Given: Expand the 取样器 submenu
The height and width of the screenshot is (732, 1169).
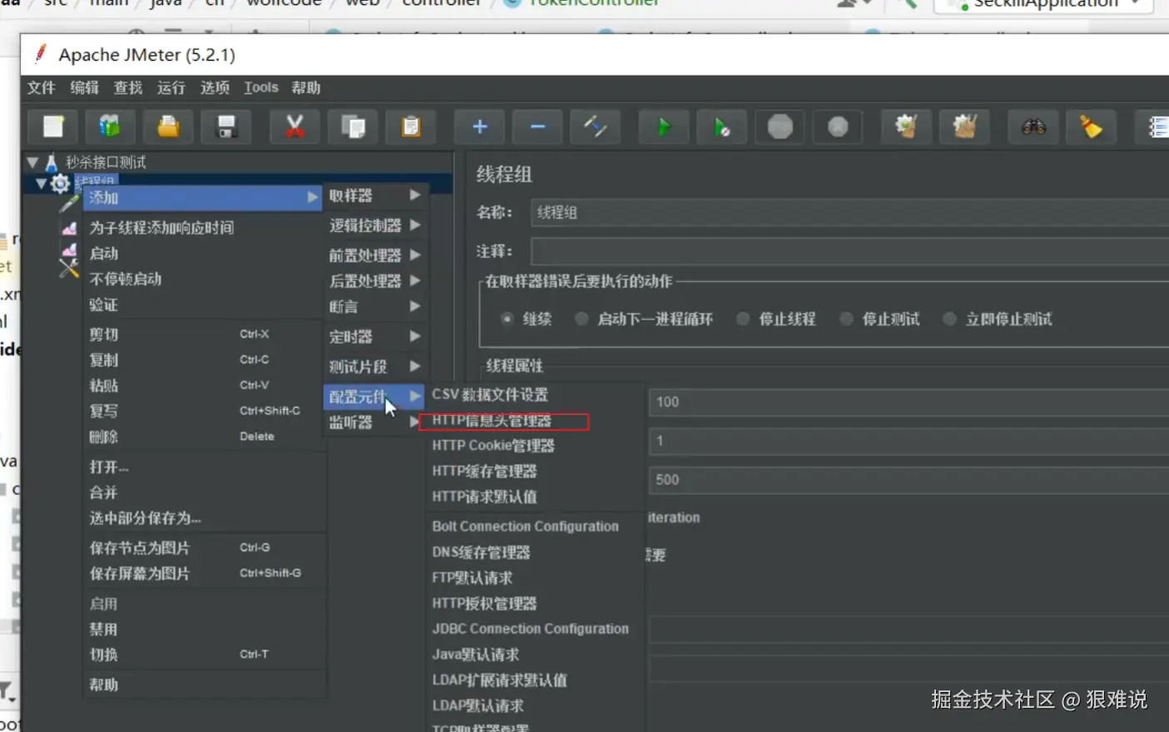Looking at the screenshot, I should 376,195.
